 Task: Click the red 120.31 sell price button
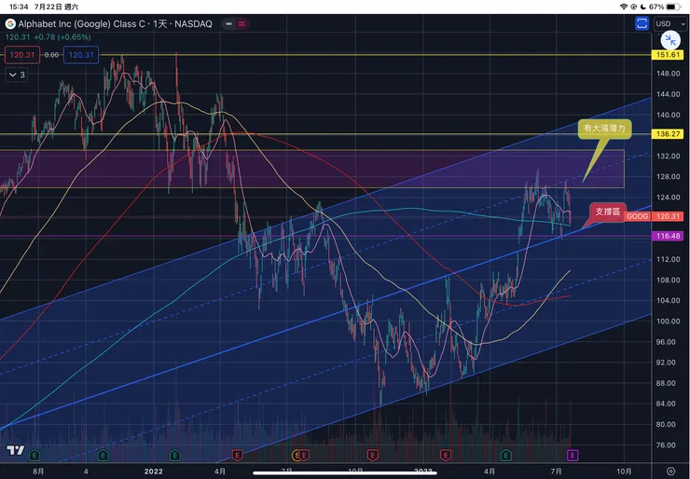point(22,55)
